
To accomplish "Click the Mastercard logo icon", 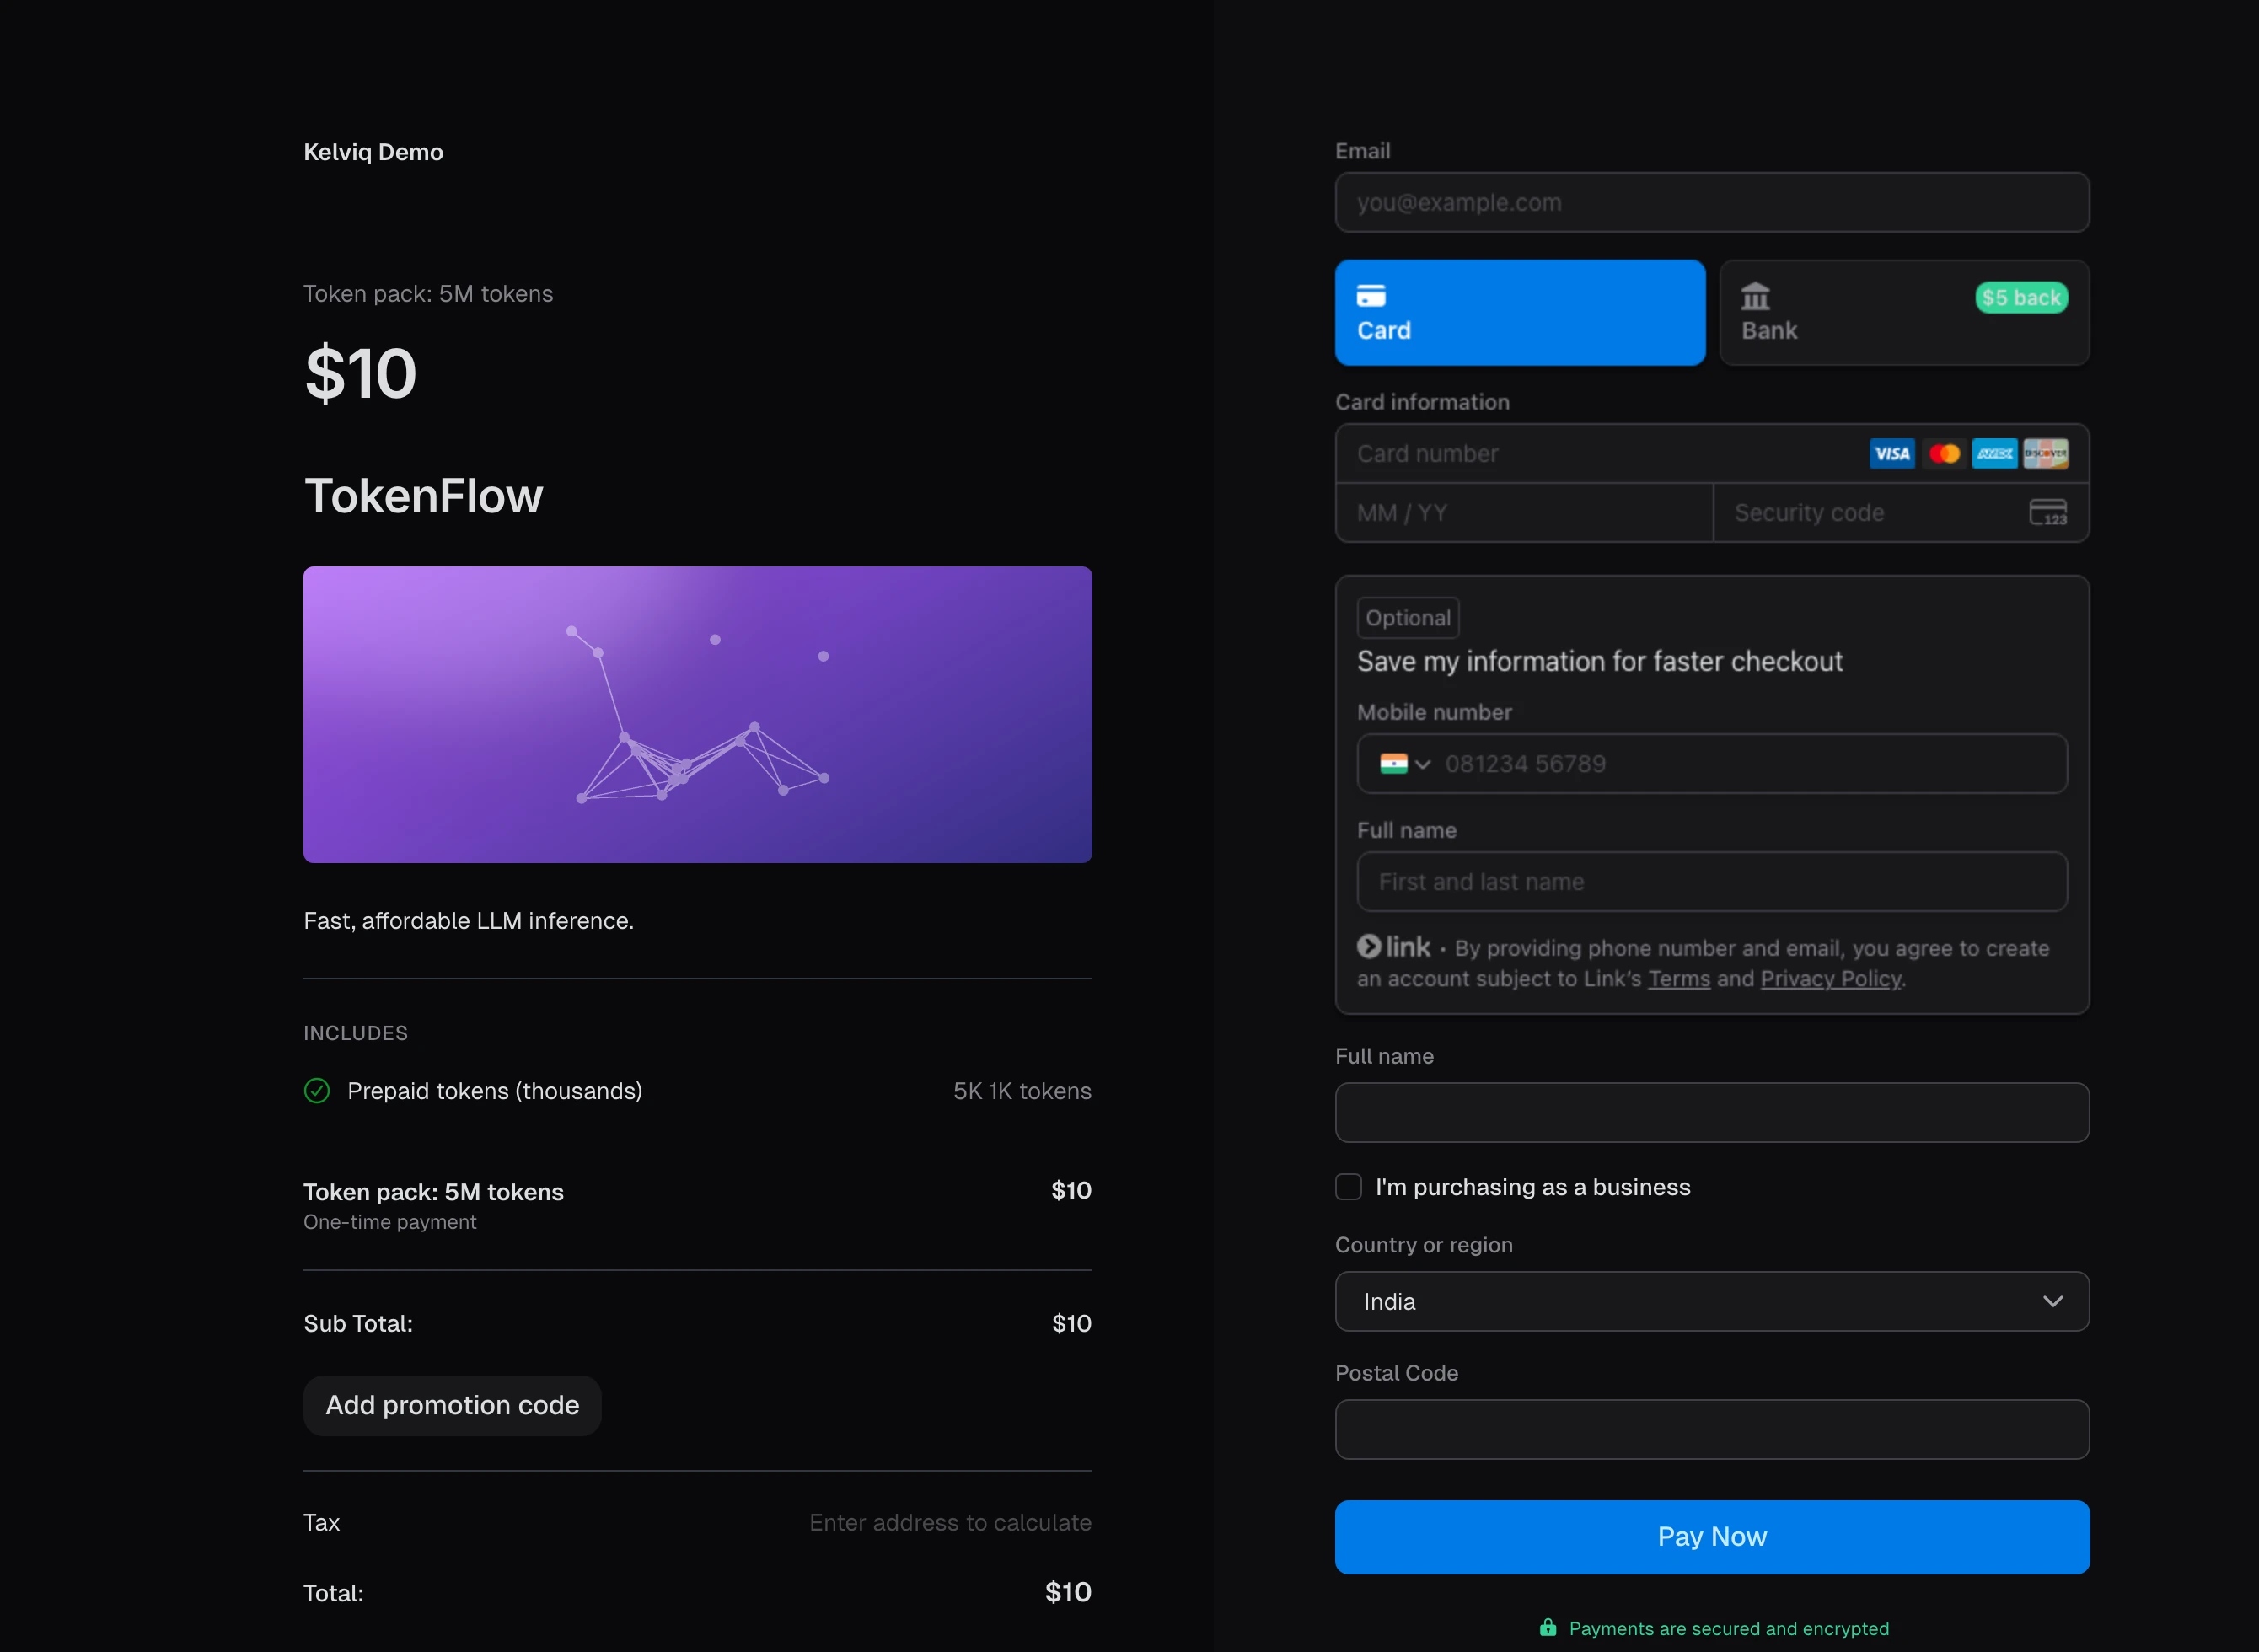I will 1943,453.
